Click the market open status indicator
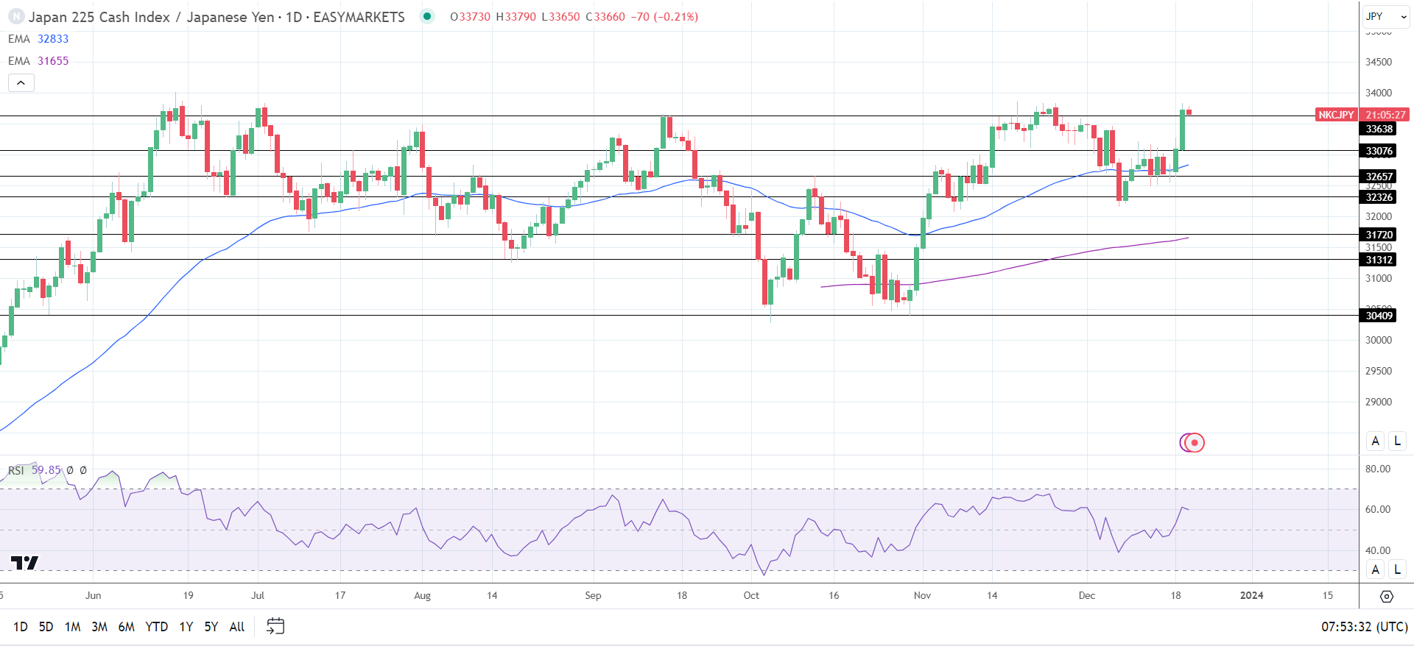 click(x=427, y=16)
